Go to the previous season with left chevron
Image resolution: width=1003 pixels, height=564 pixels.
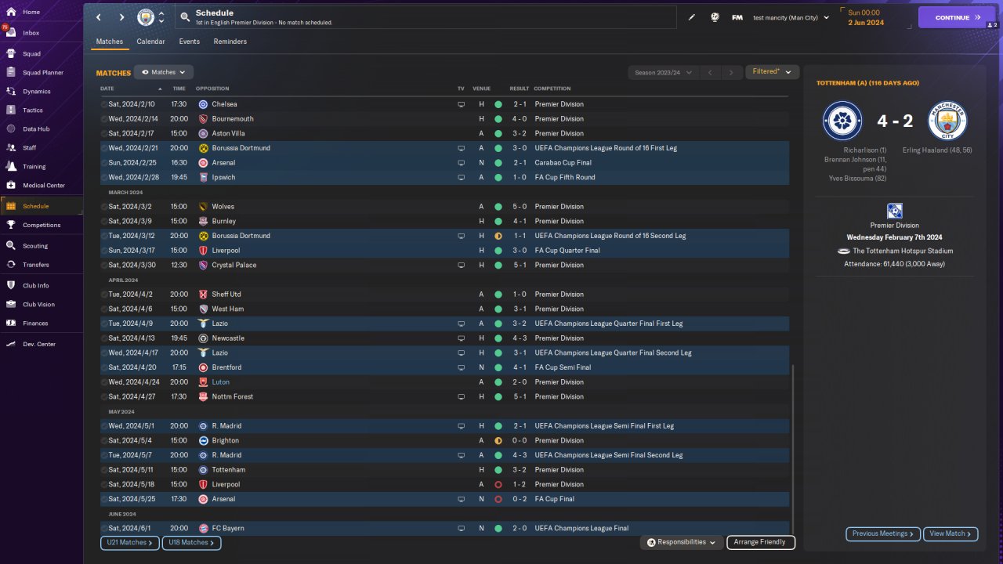pyautogui.click(x=710, y=72)
